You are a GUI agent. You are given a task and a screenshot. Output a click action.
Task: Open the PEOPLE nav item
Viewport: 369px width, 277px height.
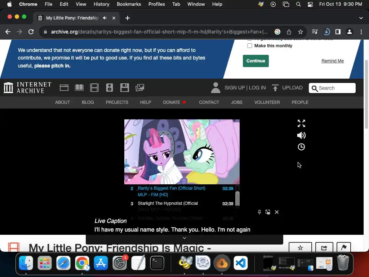[x=300, y=102]
